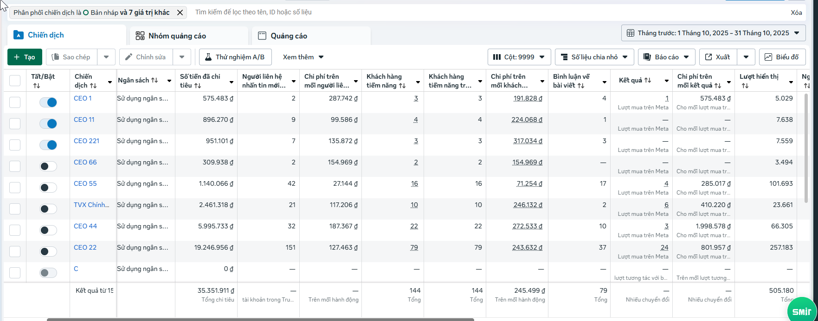Expand the Số liệu chia nhỏ dropdown
The height and width of the screenshot is (321, 818).
594,57
